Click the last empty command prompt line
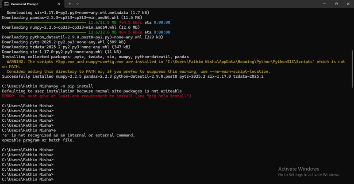Screen dimensions: 354x184 click(x=28, y=179)
